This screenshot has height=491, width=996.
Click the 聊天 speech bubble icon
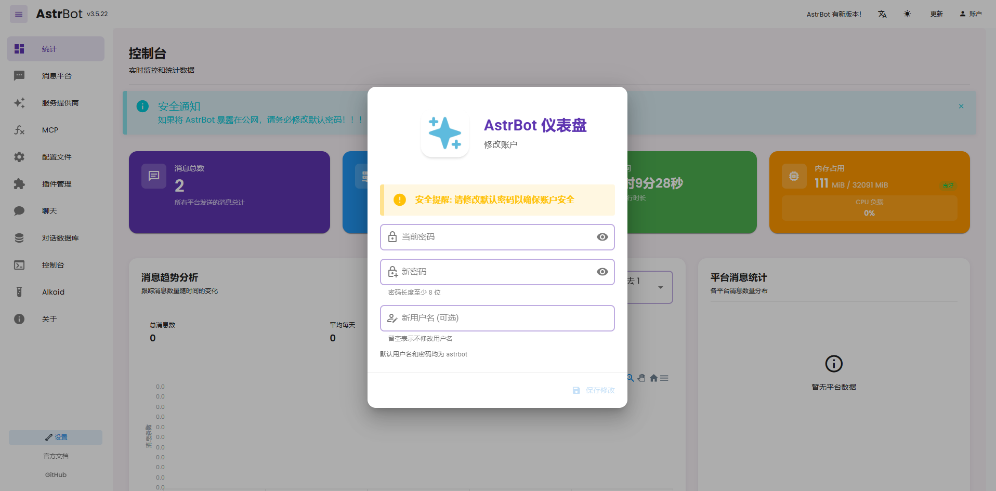click(19, 211)
